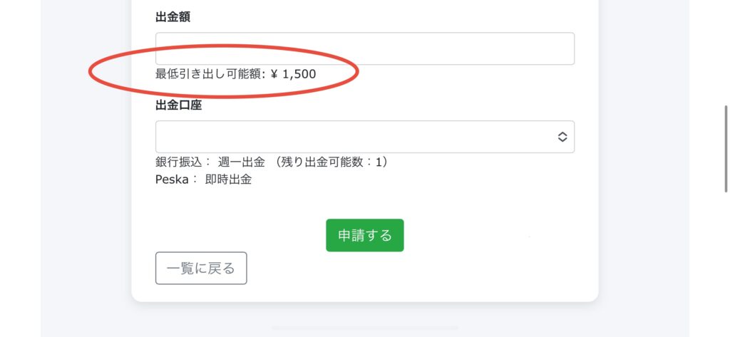This screenshot has width=730, height=337.
Task: Click the 出金額 field label
Action: point(173,17)
